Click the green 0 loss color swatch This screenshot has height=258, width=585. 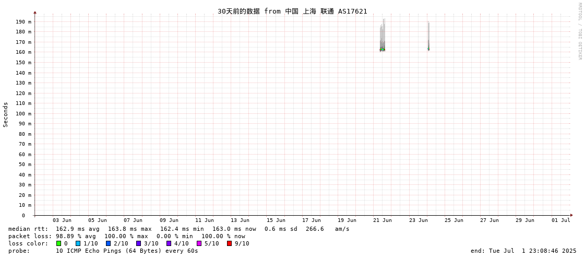(x=58, y=243)
